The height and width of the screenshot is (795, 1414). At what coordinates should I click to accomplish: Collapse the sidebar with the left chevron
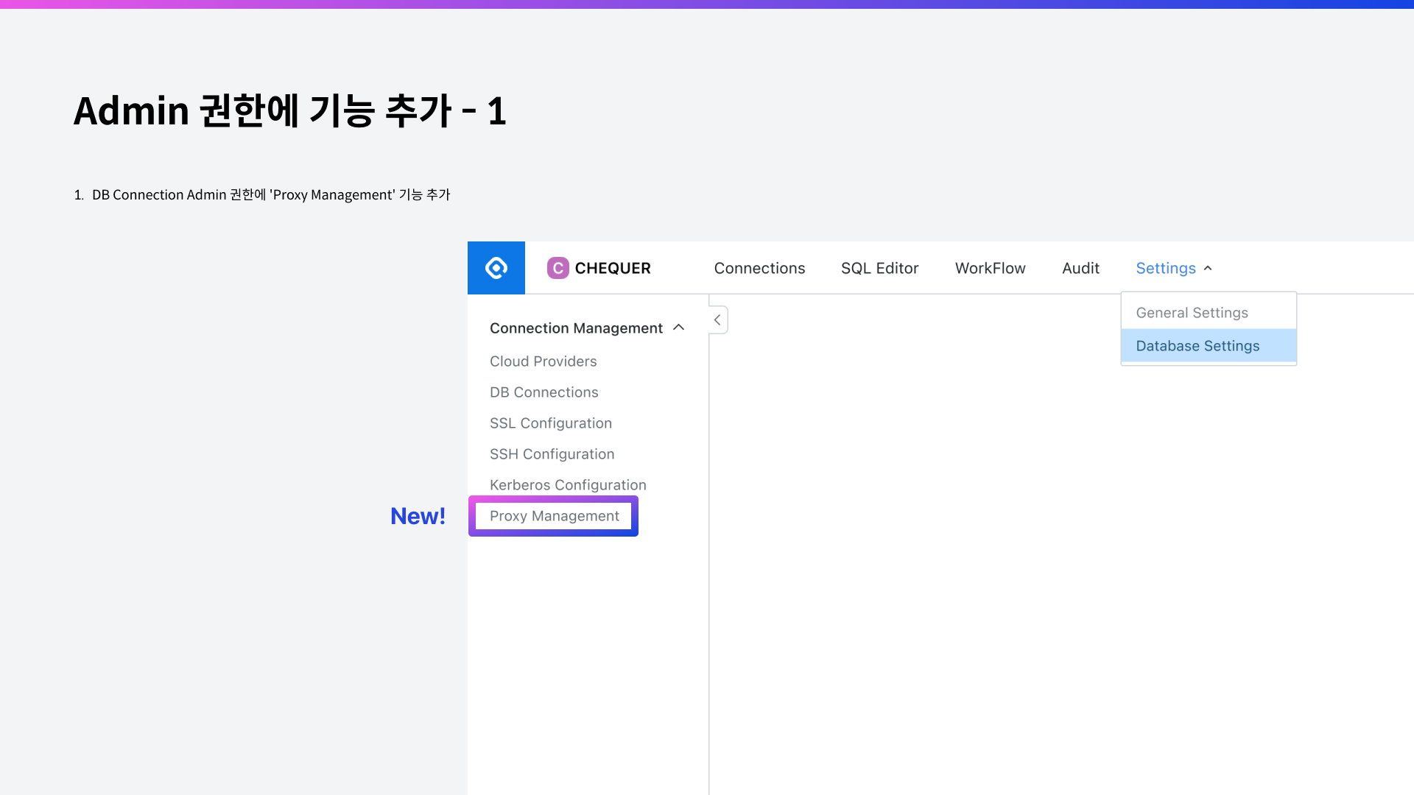coord(717,320)
